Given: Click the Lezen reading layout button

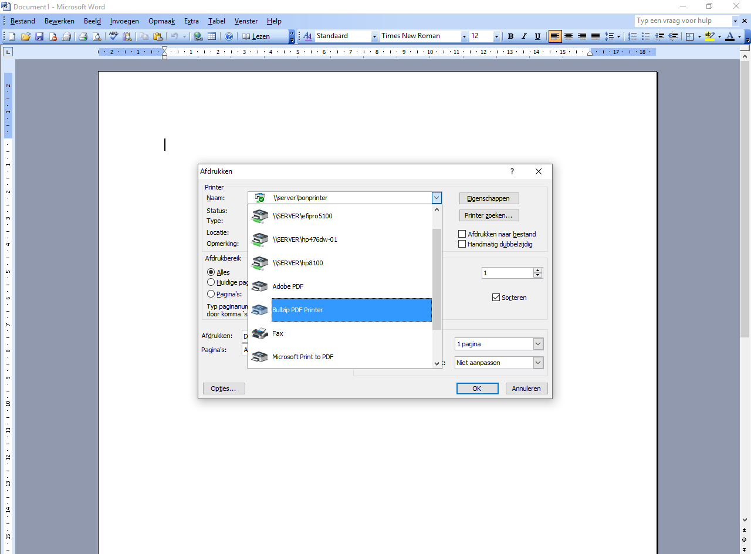Looking at the screenshot, I should pos(257,36).
